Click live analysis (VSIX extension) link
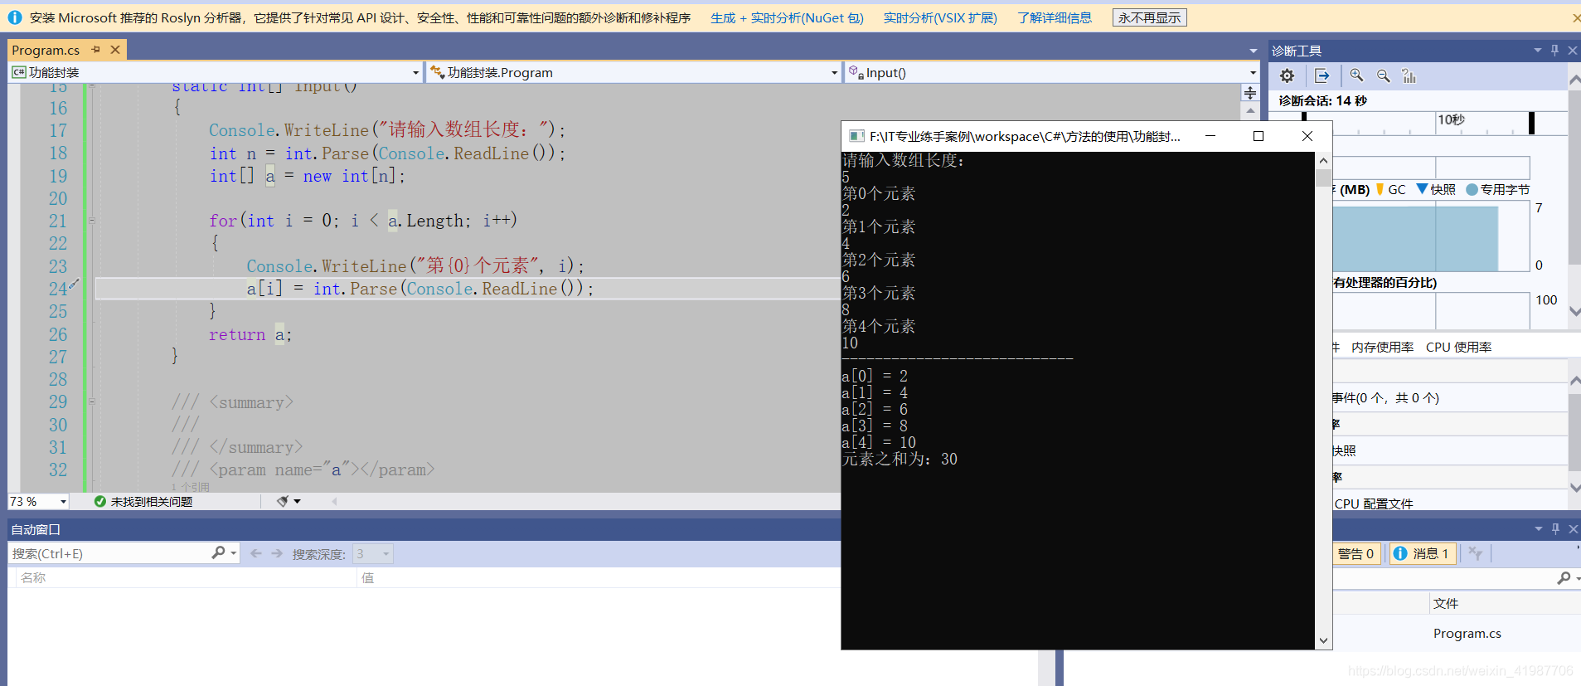This screenshot has height=686, width=1581. pyautogui.click(x=940, y=17)
